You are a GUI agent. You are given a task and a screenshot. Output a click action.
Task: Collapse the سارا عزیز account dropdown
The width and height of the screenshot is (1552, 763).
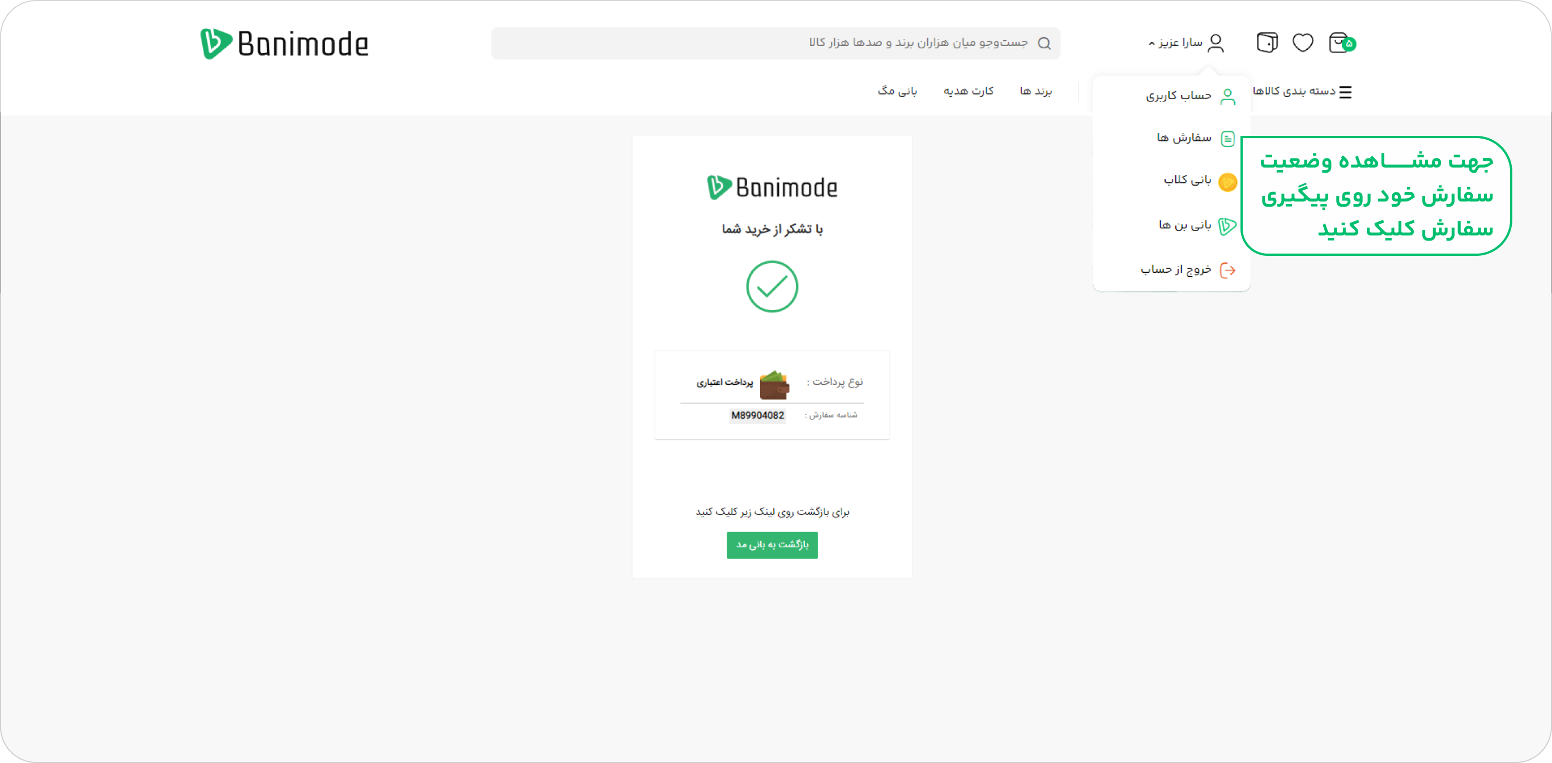click(x=1175, y=43)
